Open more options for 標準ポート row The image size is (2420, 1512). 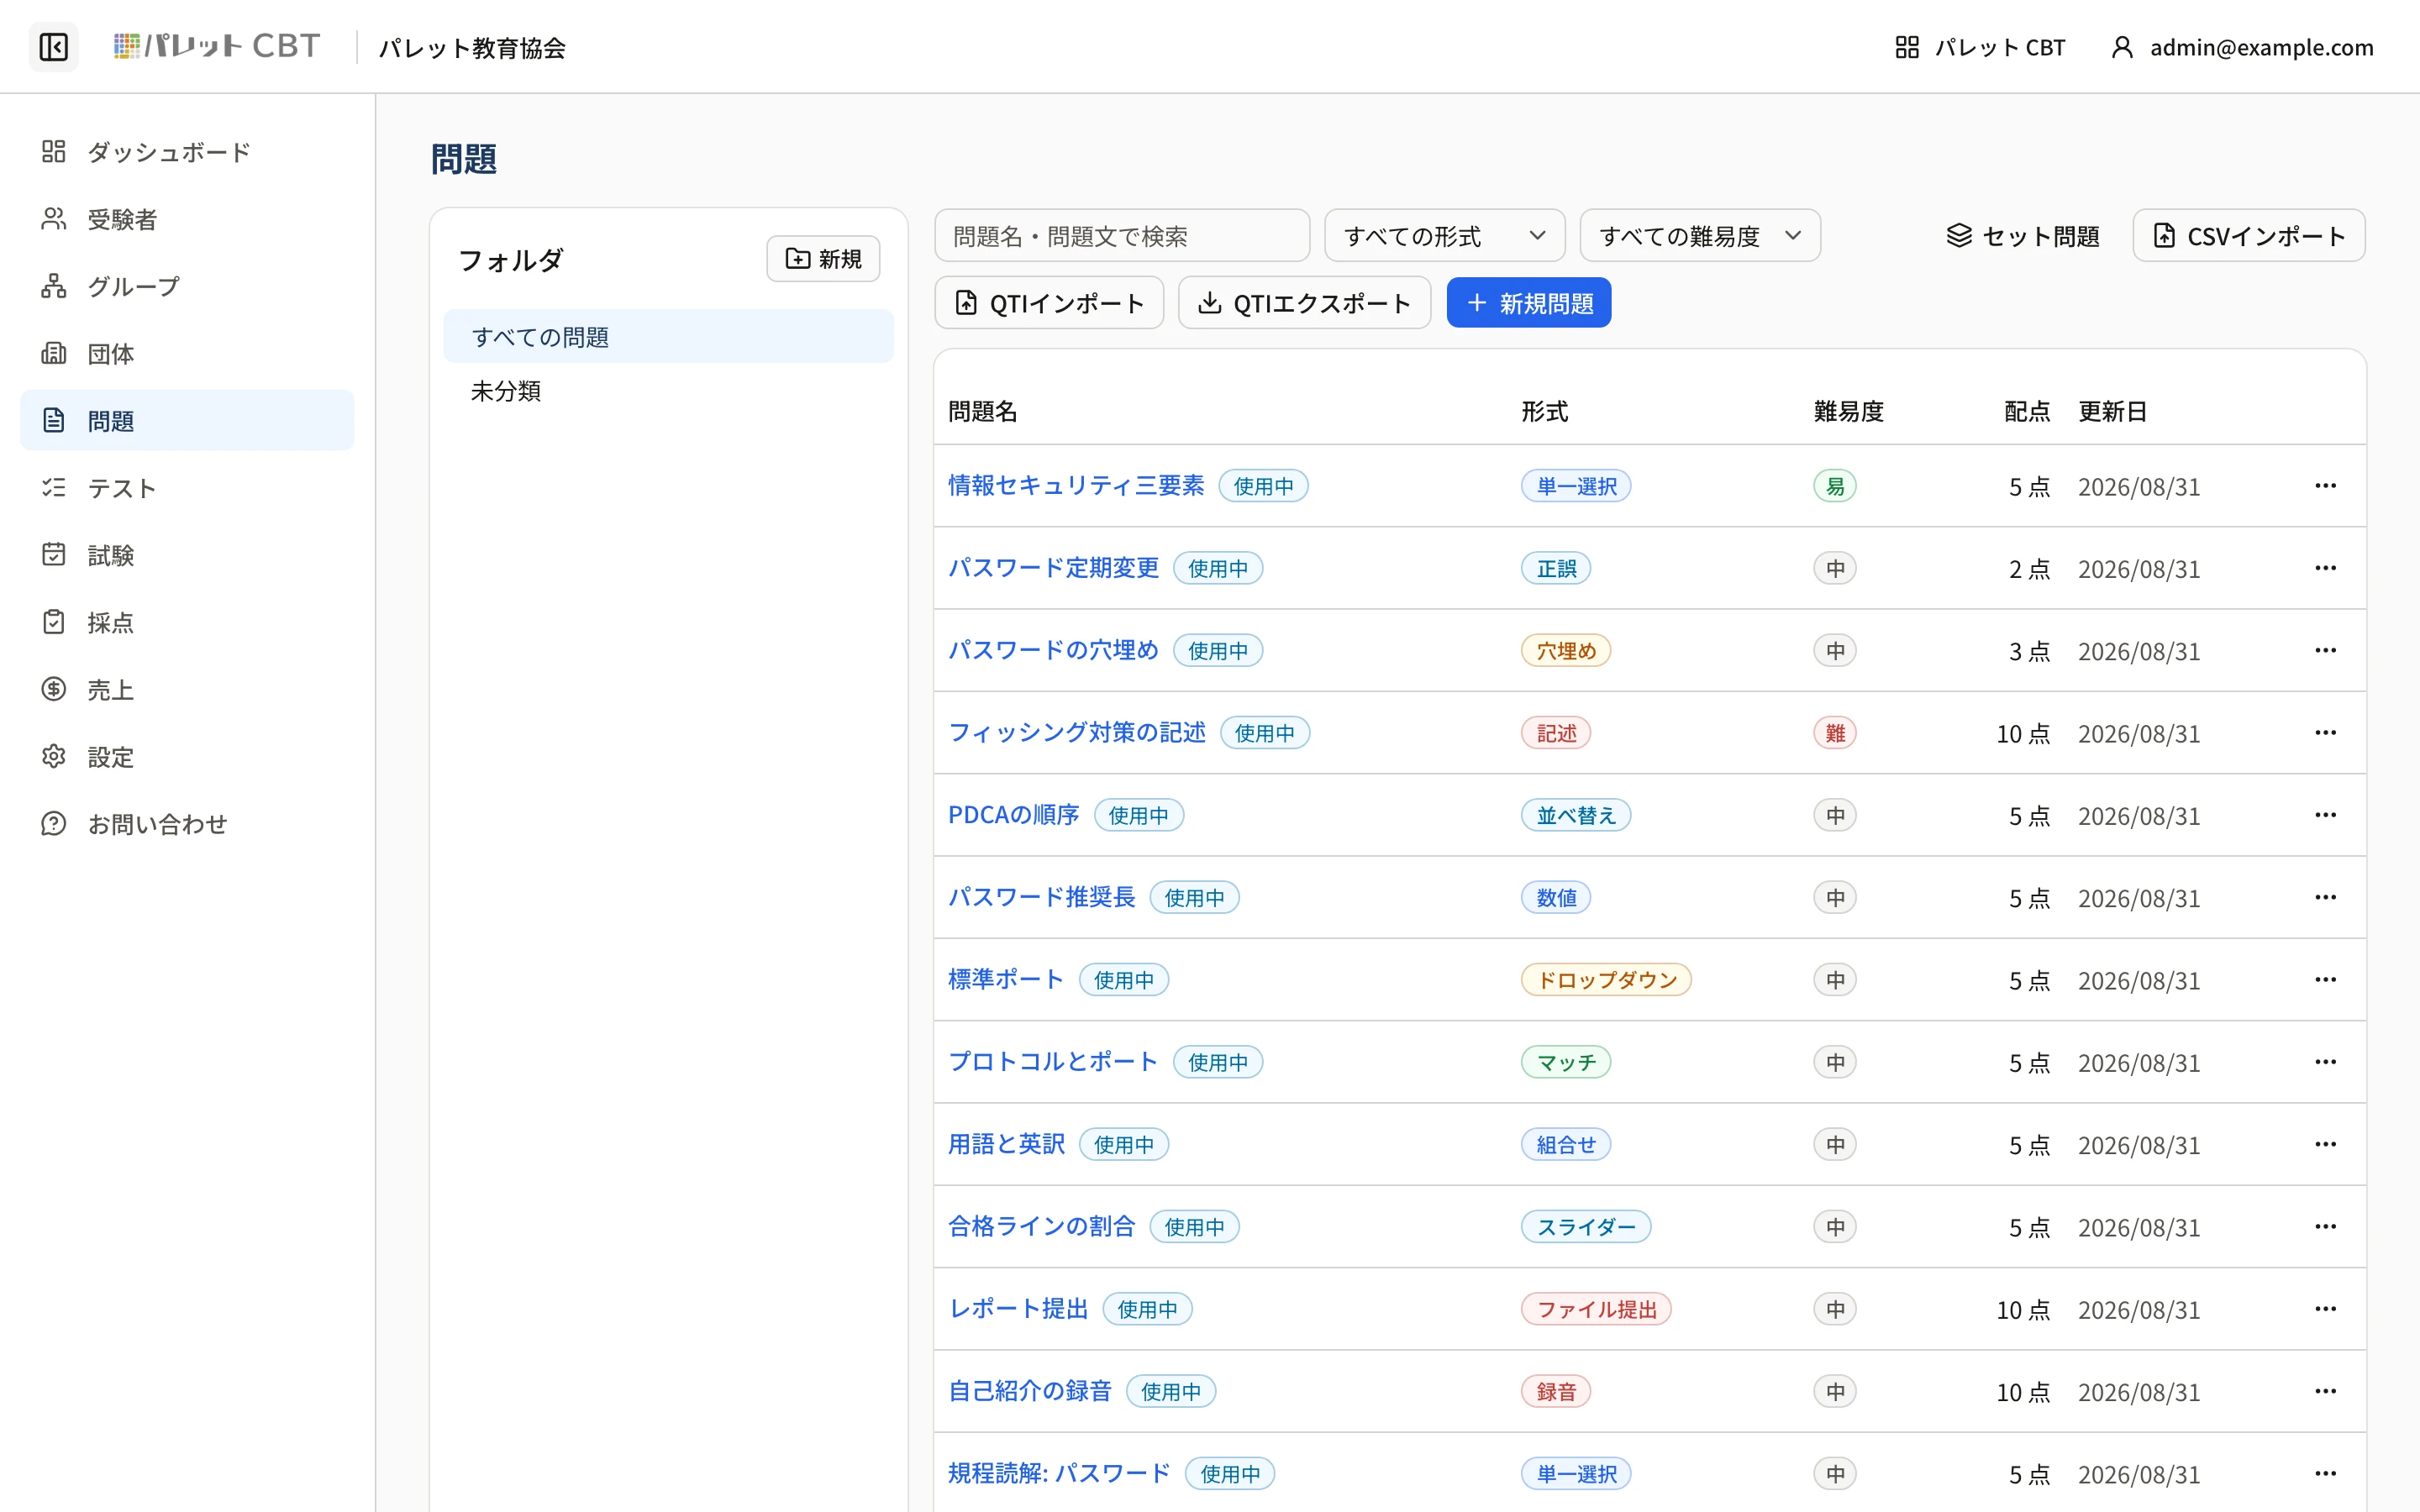click(x=2325, y=979)
